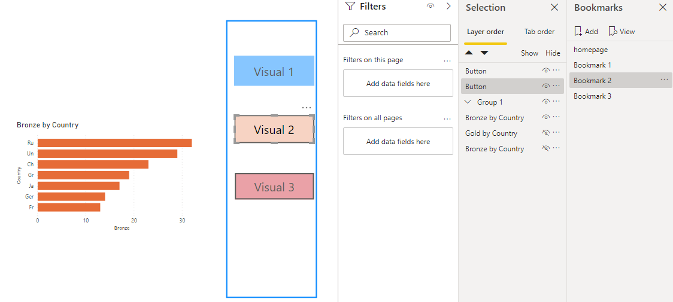Viewport: 673px width, 302px height.
Task: Click the 'Filters on this page' heading
Action: pos(373,60)
